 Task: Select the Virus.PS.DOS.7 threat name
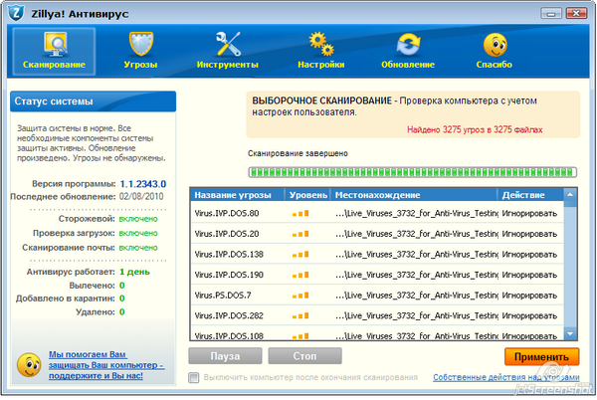[223, 296]
